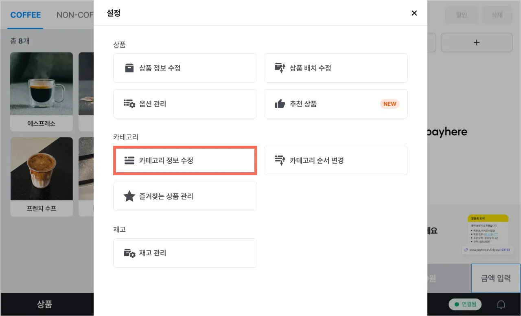
Task: Click the star icon for 즐겨찾는 상품 관리
Action: tap(129, 196)
